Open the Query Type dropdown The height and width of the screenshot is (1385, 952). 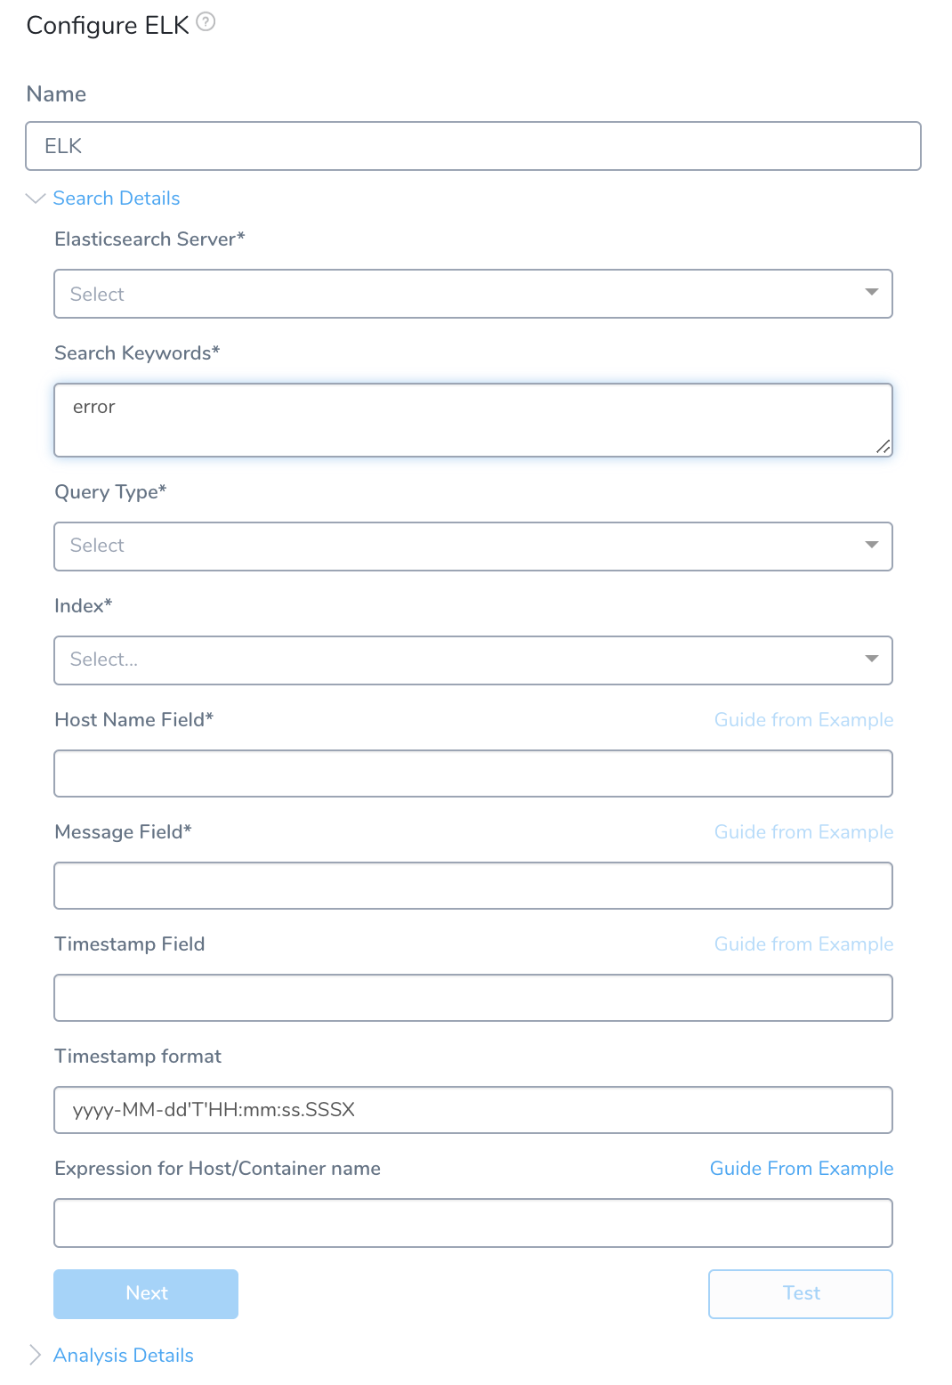click(x=473, y=547)
